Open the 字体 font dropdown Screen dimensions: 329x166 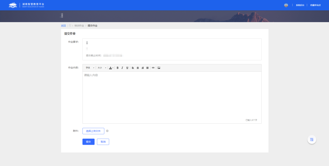tap(90, 68)
